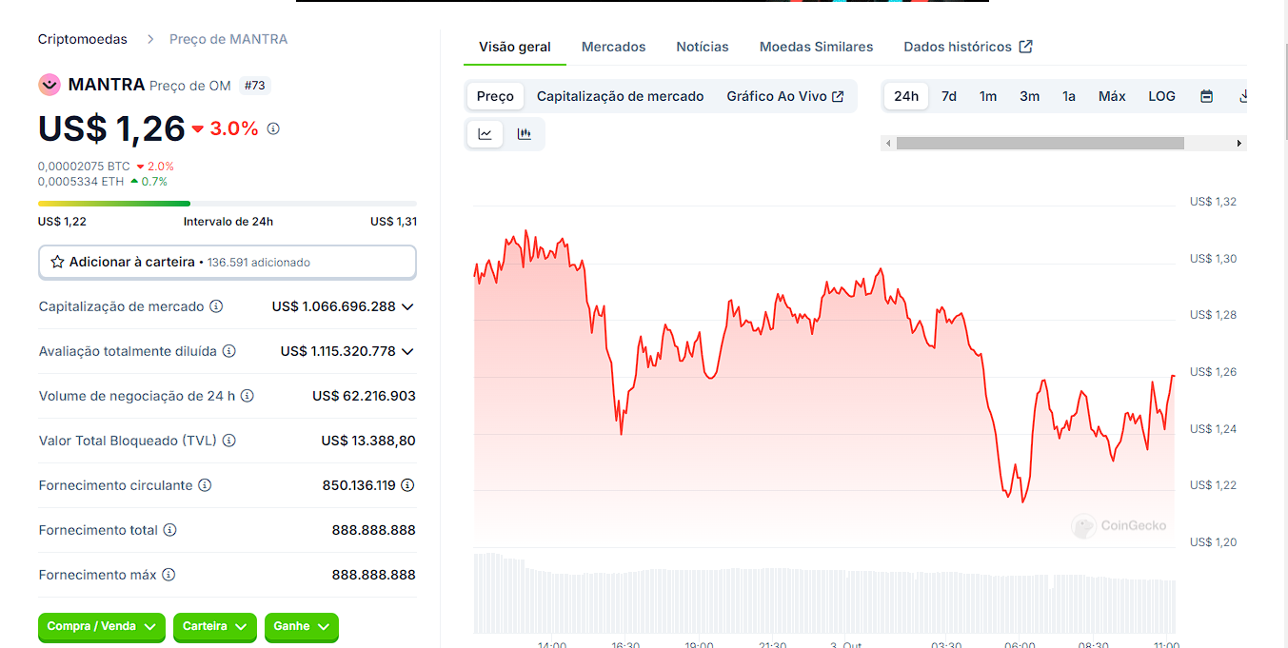
Task: Click the download chart icon
Action: coord(1244,96)
